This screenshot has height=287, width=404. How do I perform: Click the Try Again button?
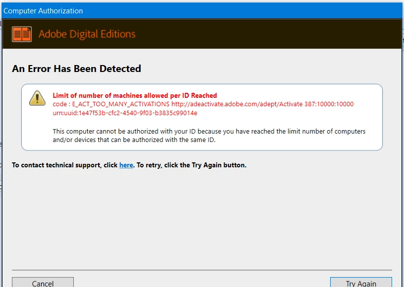tap(361, 283)
